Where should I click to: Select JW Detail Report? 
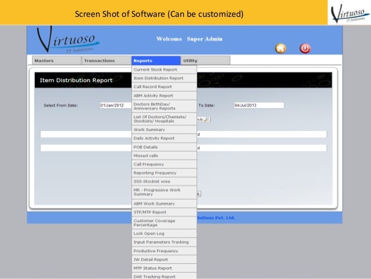pyautogui.click(x=164, y=260)
